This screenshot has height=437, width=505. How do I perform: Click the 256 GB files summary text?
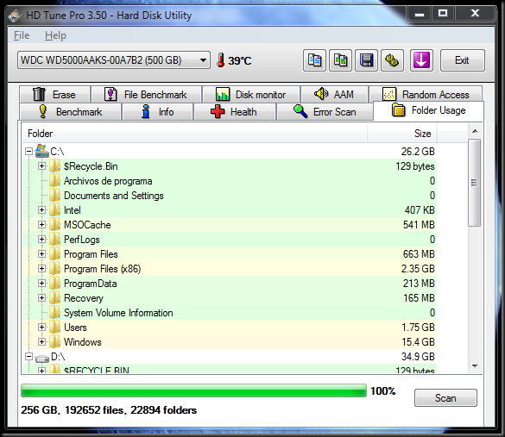click(x=109, y=410)
